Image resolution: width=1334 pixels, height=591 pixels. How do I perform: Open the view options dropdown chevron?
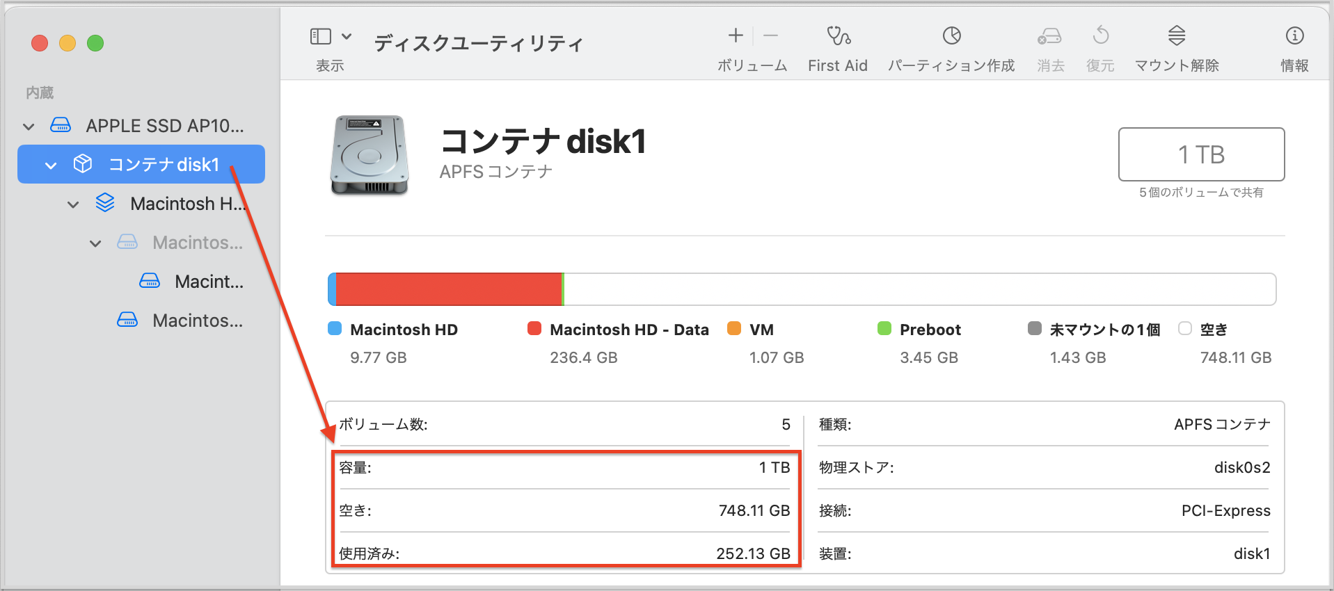pos(347,36)
